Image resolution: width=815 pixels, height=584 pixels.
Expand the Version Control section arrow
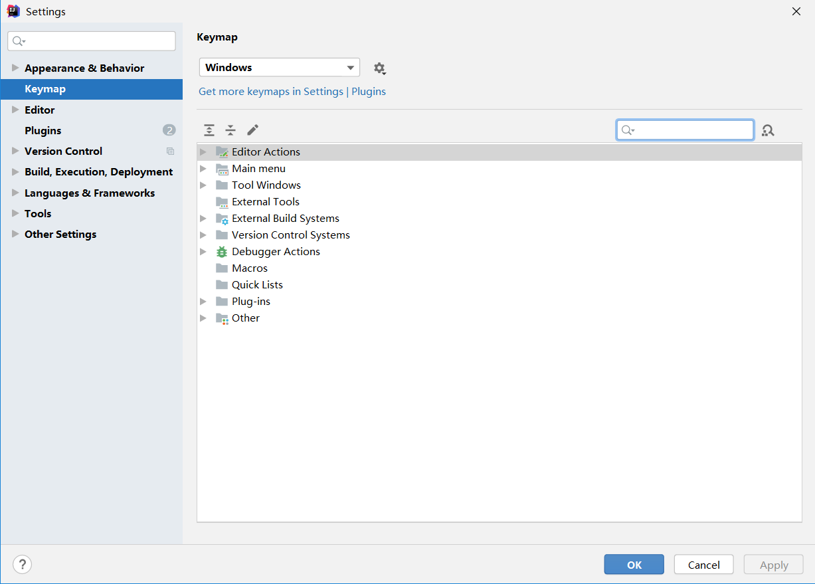(x=15, y=151)
